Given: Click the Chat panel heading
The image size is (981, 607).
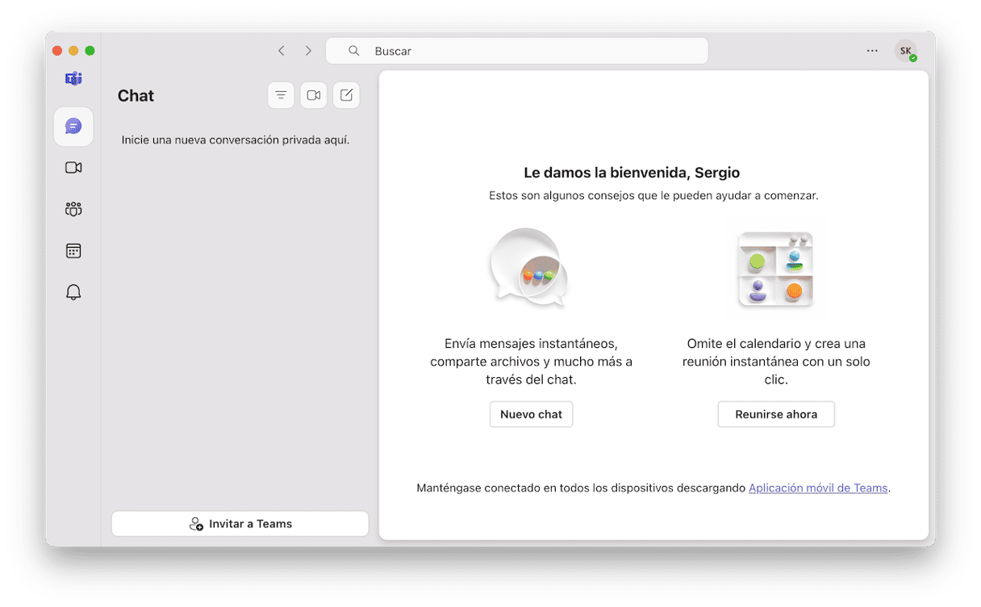Looking at the screenshot, I should click(x=136, y=95).
